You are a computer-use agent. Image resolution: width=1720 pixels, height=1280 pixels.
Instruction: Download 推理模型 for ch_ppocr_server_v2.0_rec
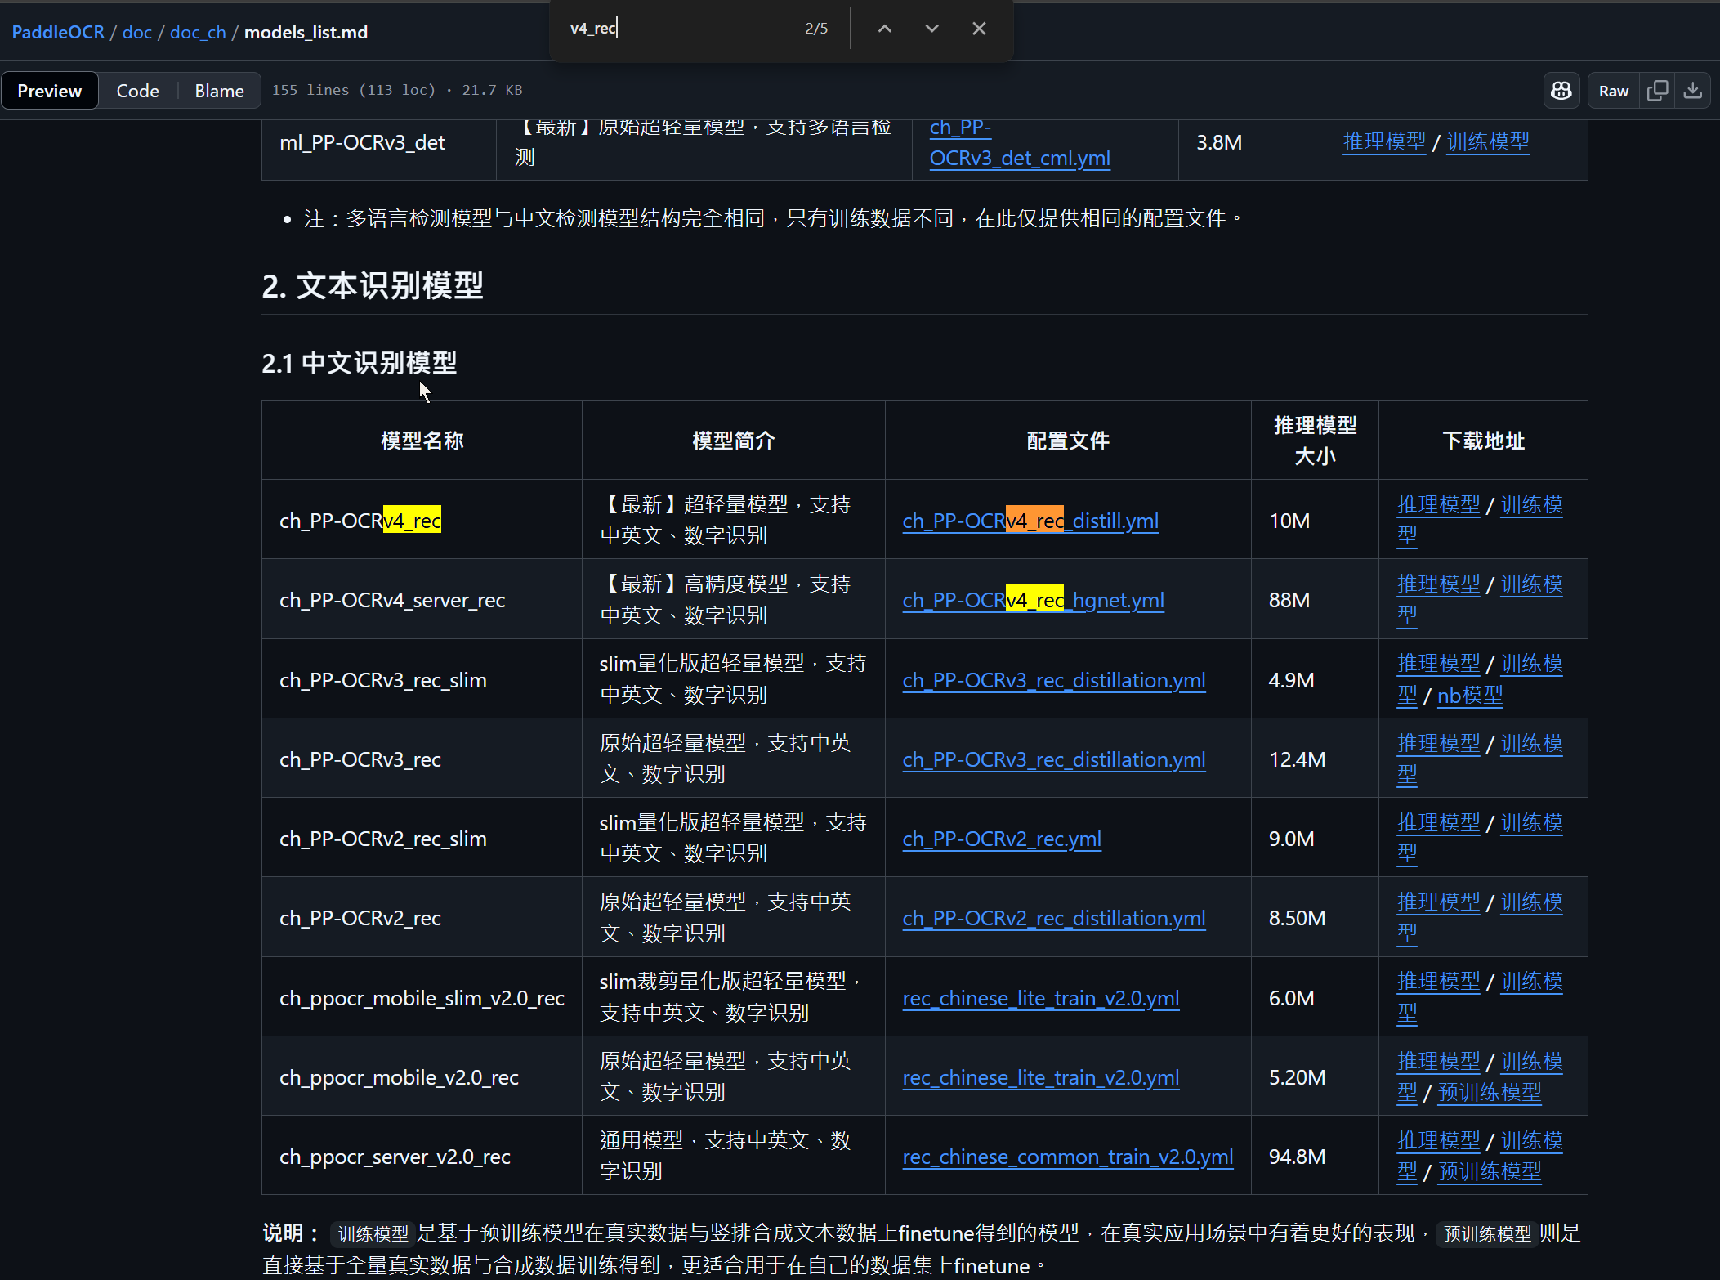[1438, 1140]
